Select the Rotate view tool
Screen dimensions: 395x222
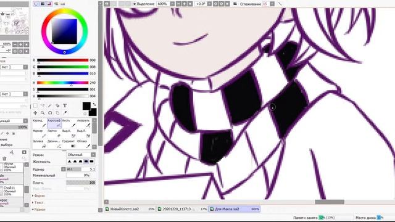tap(50, 113)
